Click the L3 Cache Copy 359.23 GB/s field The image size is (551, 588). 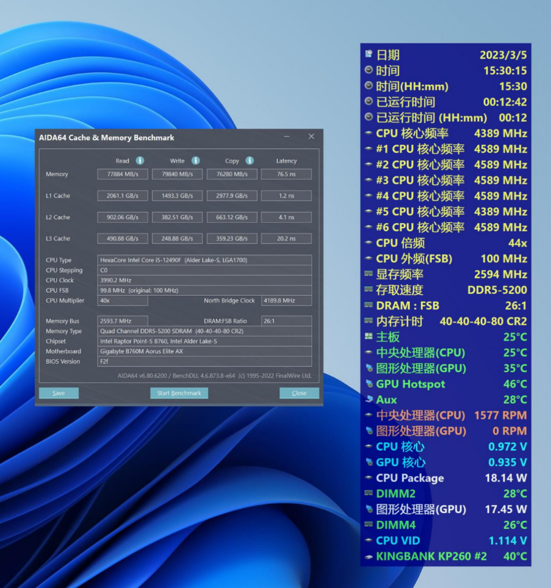click(232, 238)
